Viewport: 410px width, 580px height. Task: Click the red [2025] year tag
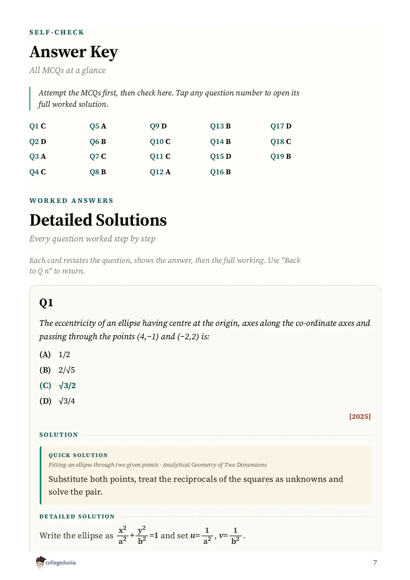[360, 416]
